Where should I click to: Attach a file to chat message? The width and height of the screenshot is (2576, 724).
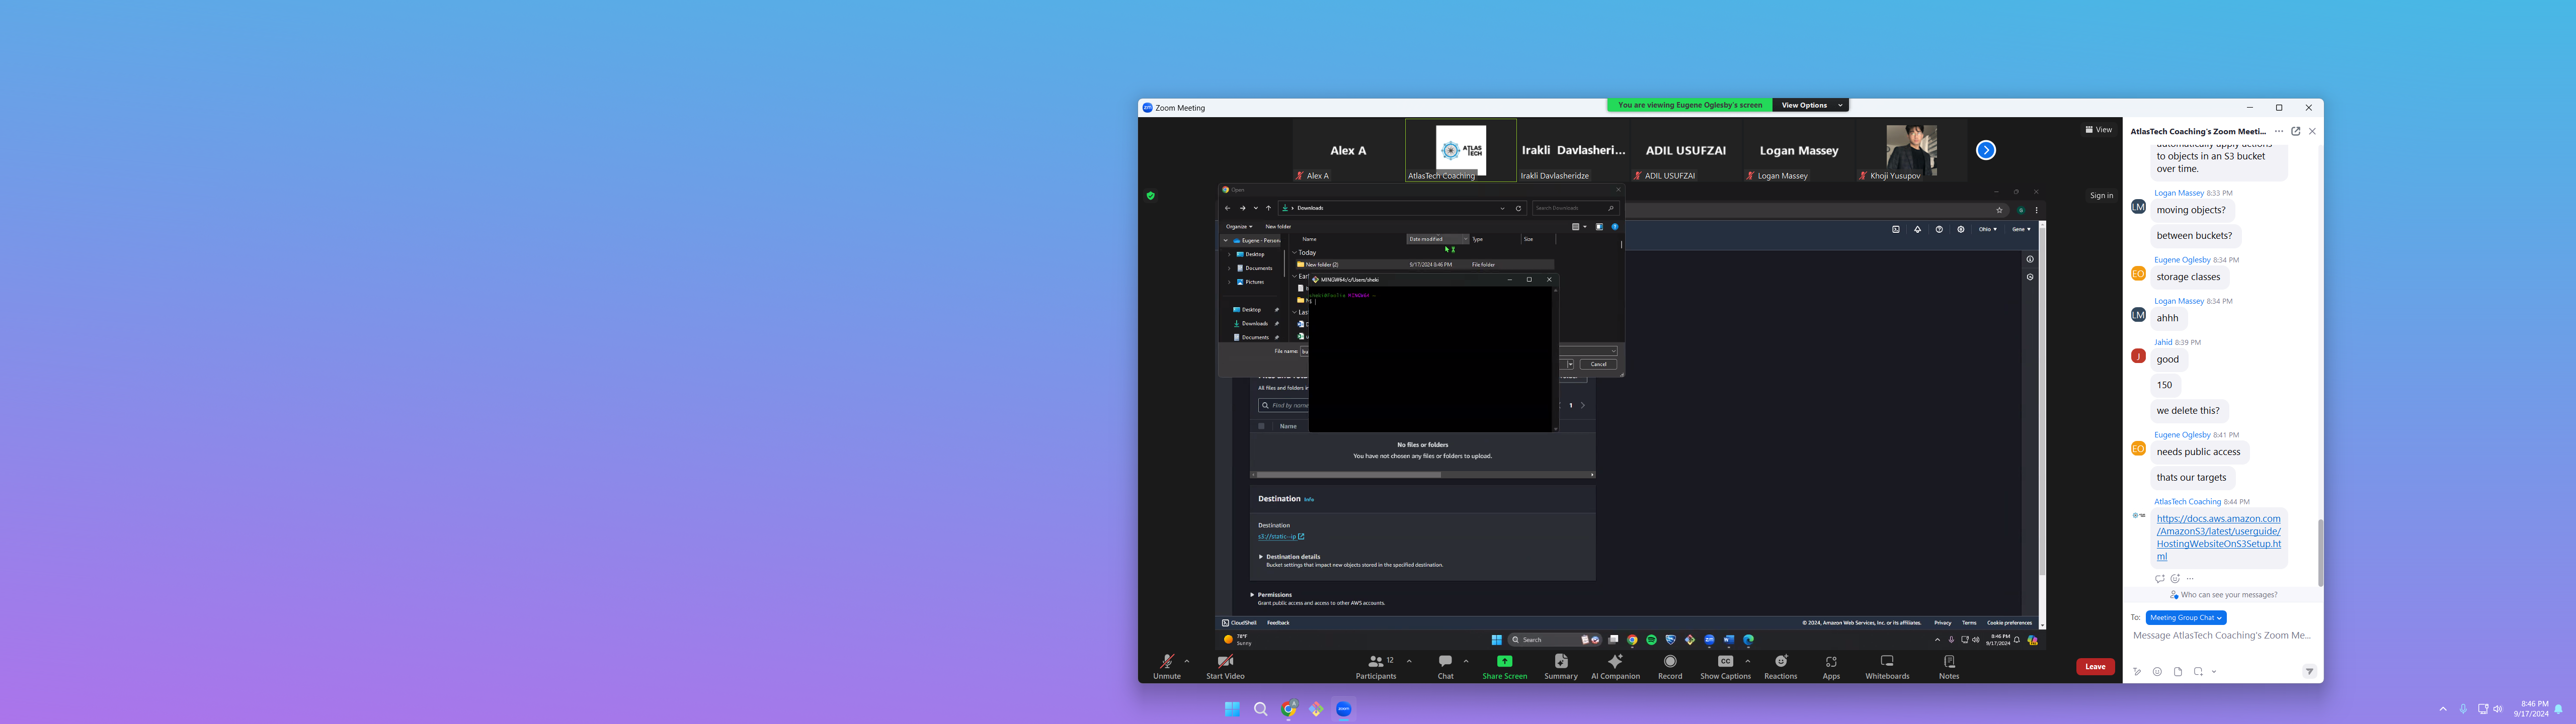click(x=2177, y=671)
